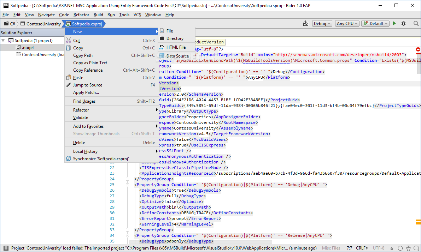
Task: Collapse the Softpedia solution tree node
Action: pyautogui.click(x=3, y=41)
